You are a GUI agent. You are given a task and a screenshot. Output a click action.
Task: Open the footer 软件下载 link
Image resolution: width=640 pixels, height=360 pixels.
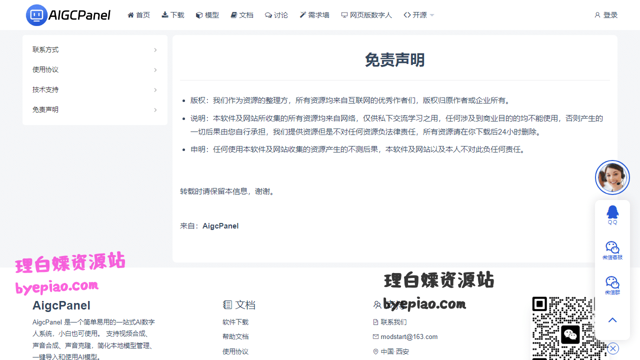point(235,322)
